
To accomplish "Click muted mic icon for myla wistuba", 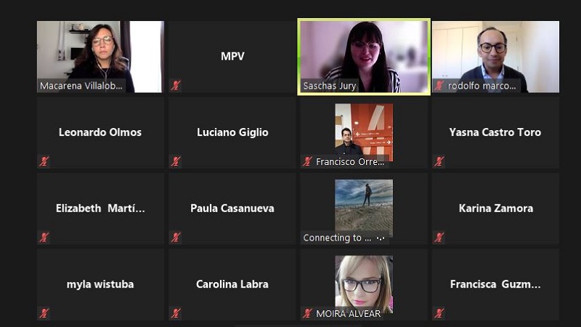I will pyautogui.click(x=44, y=314).
